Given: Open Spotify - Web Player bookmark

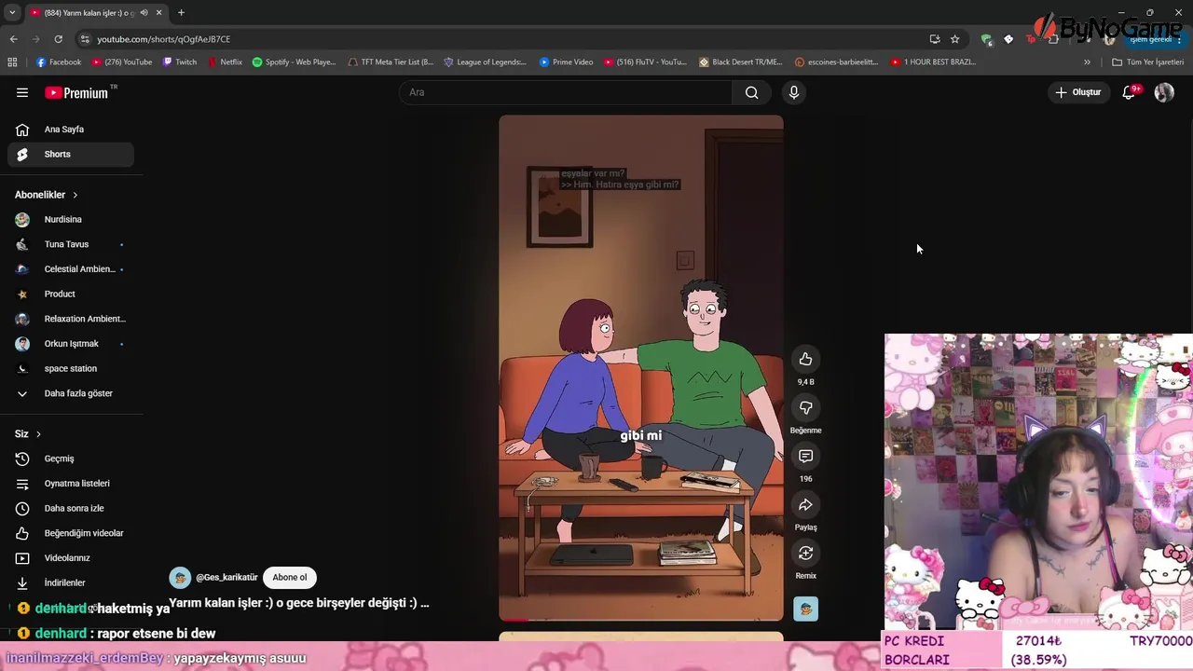Looking at the screenshot, I should tap(294, 62).
